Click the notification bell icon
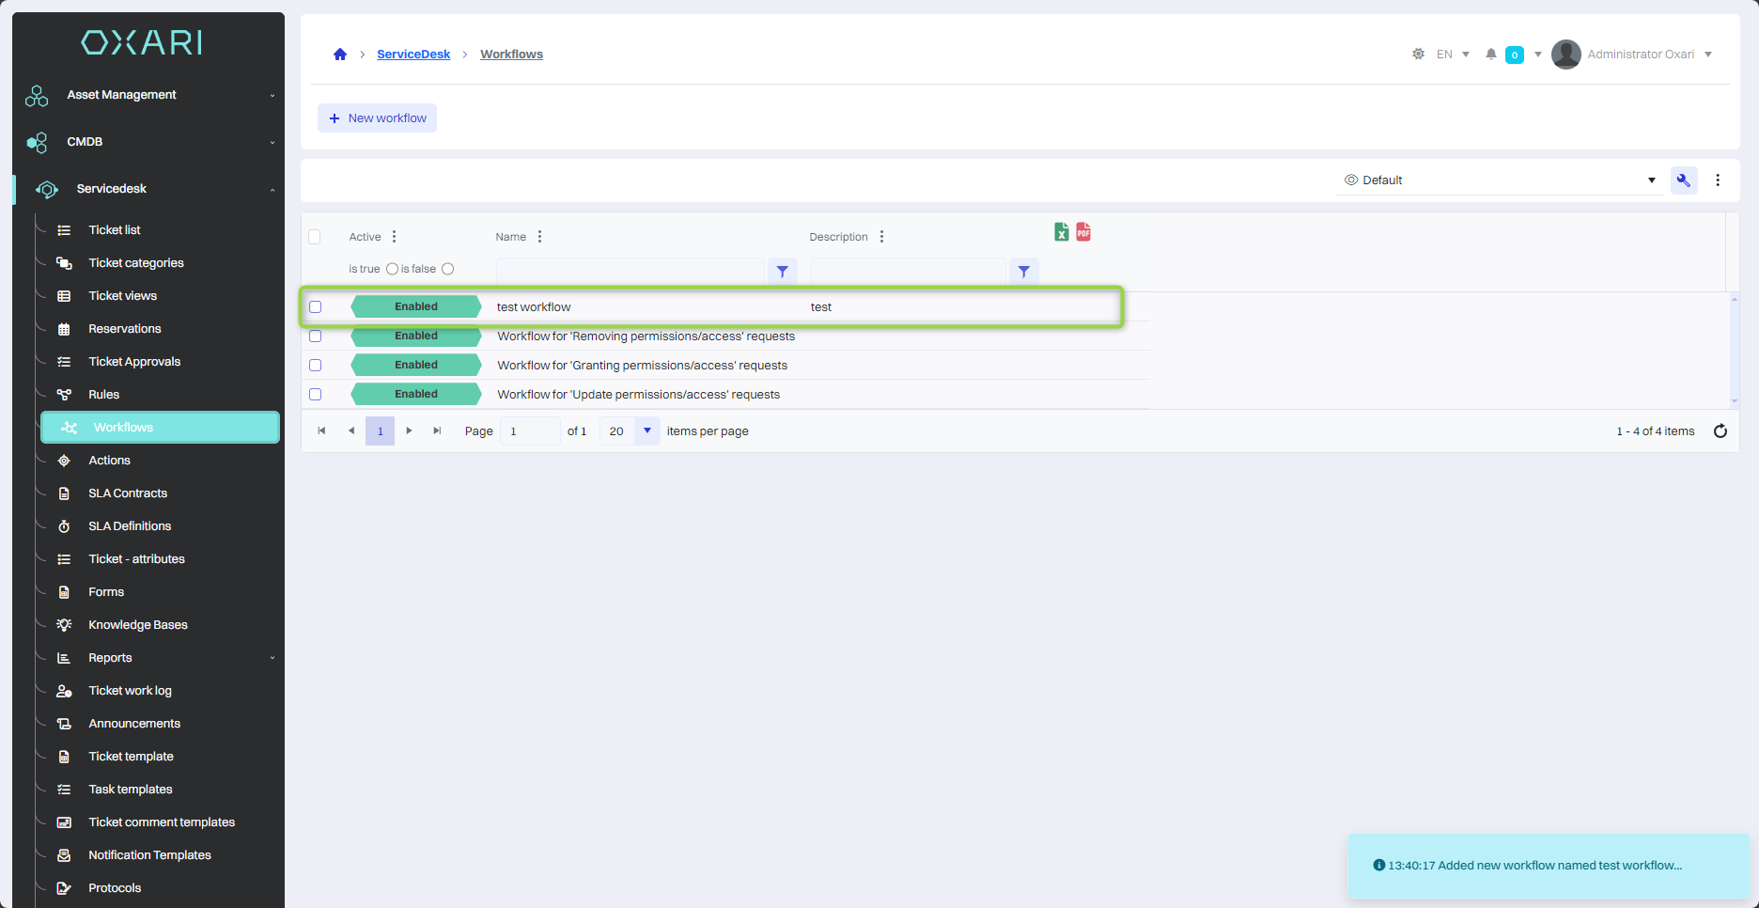This screenshot has width=1759, height=908. (x=1490, y=55)
